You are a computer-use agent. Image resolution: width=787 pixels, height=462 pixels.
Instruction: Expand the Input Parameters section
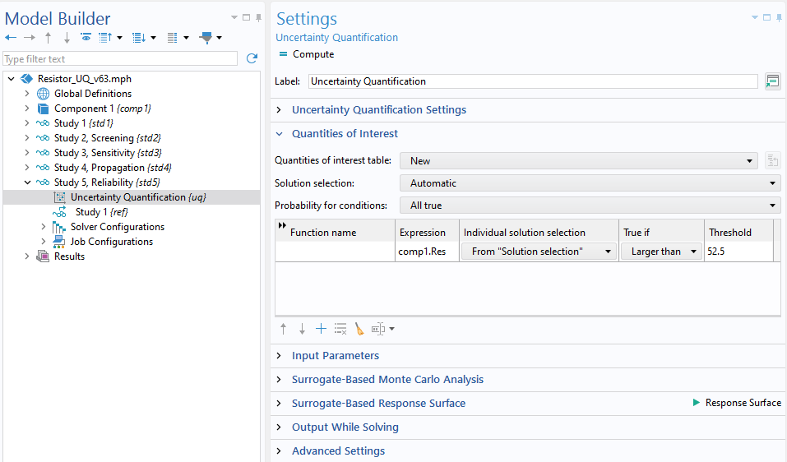(x=336, y=356)
